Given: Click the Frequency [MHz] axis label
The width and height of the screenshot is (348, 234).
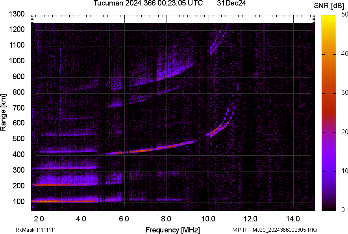Looking at the screenshot, I should [172, 230].
